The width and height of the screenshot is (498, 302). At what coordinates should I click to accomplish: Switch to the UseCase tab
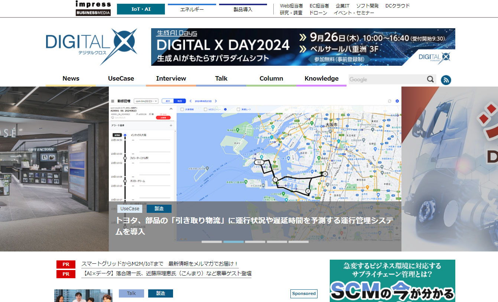tap(121, 79)
